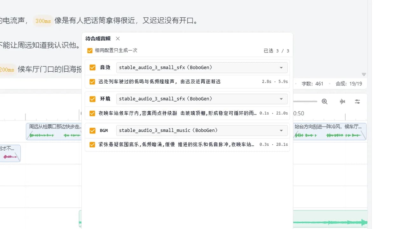Uncheck the BGM category checkbox
Screen dimensions: 407x229
(93, 130)
